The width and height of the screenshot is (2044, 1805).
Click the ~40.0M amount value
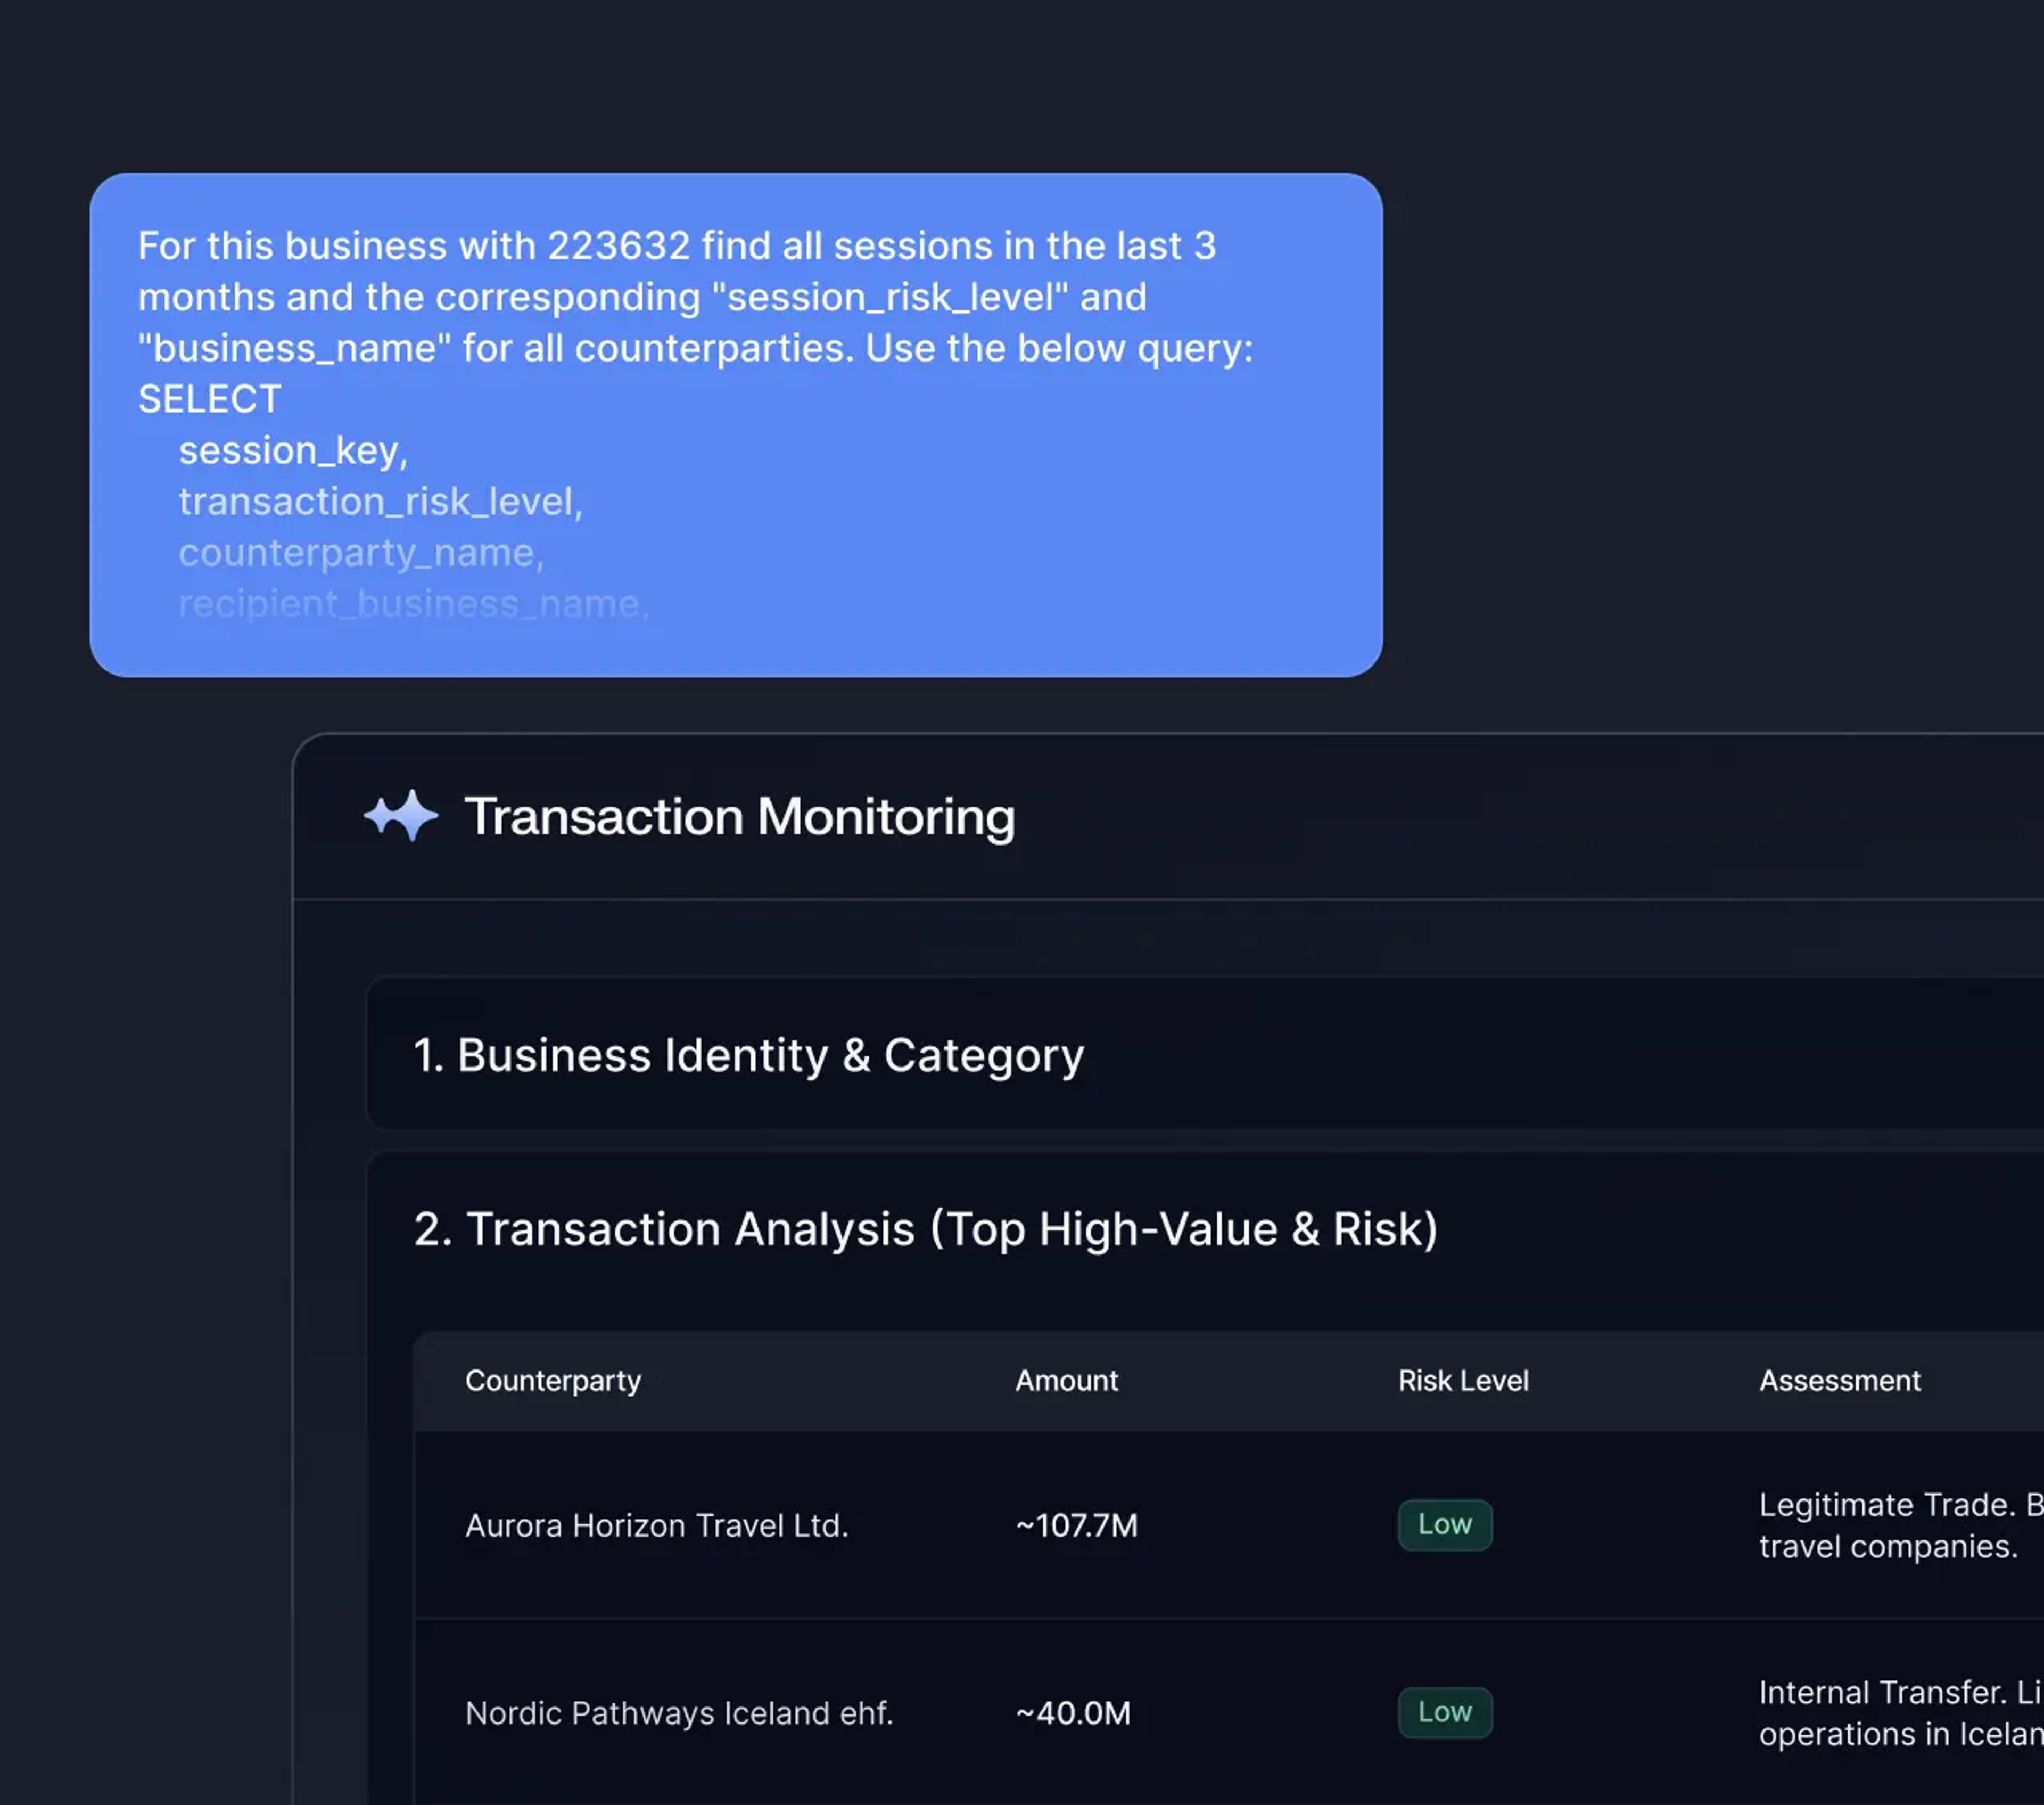point(1072,1712)
